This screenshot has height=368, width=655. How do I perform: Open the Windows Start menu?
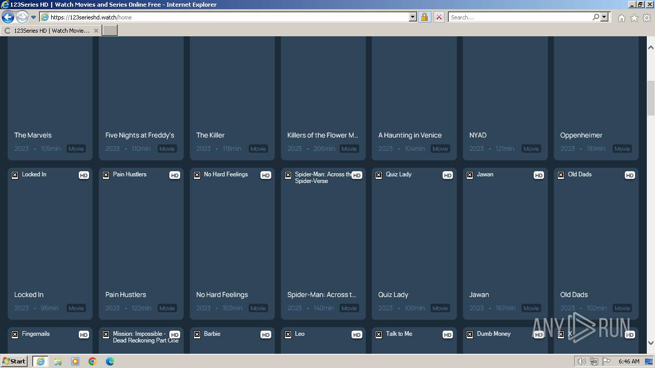click(x=14, y=361)
